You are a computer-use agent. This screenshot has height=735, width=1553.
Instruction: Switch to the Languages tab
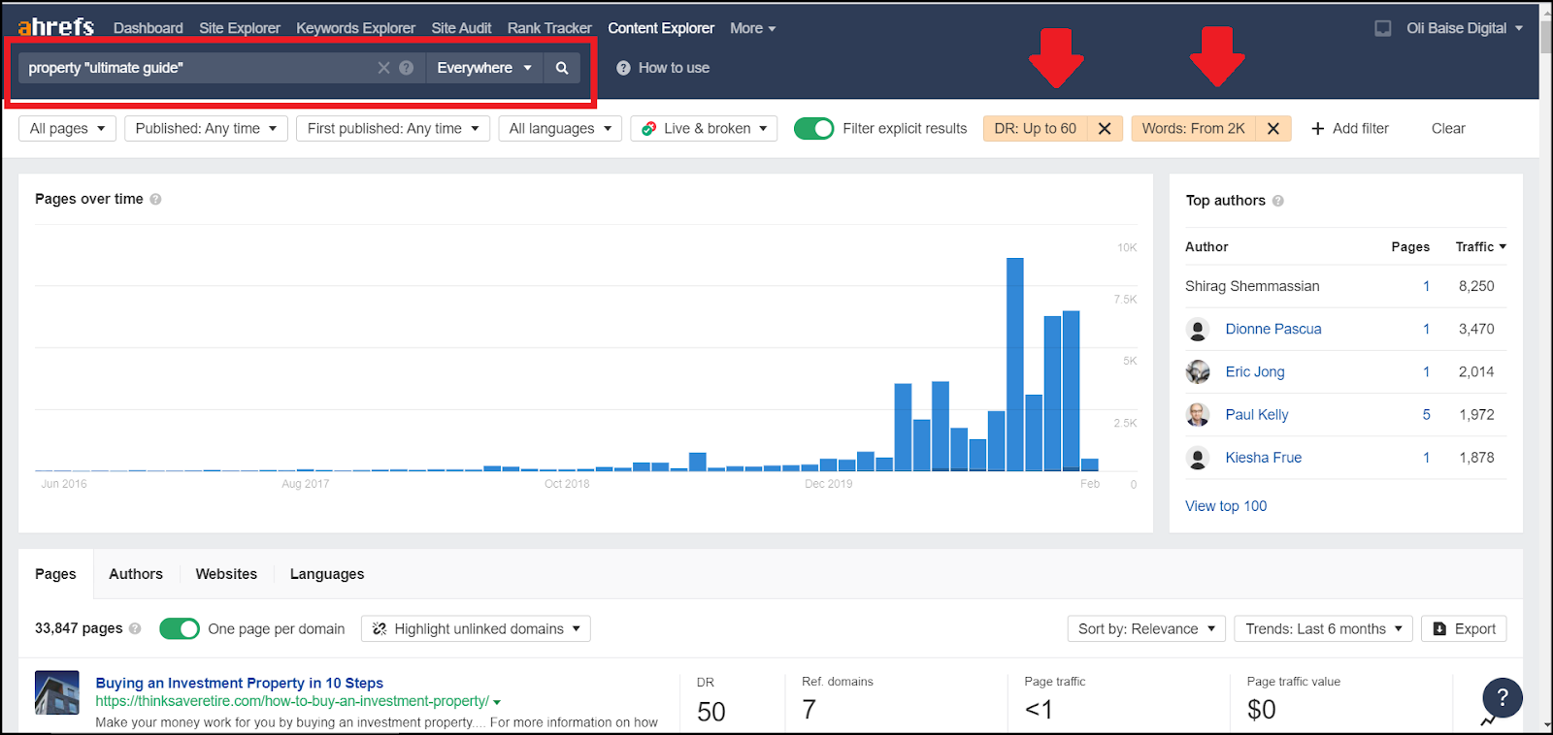[x=327, y=574]
